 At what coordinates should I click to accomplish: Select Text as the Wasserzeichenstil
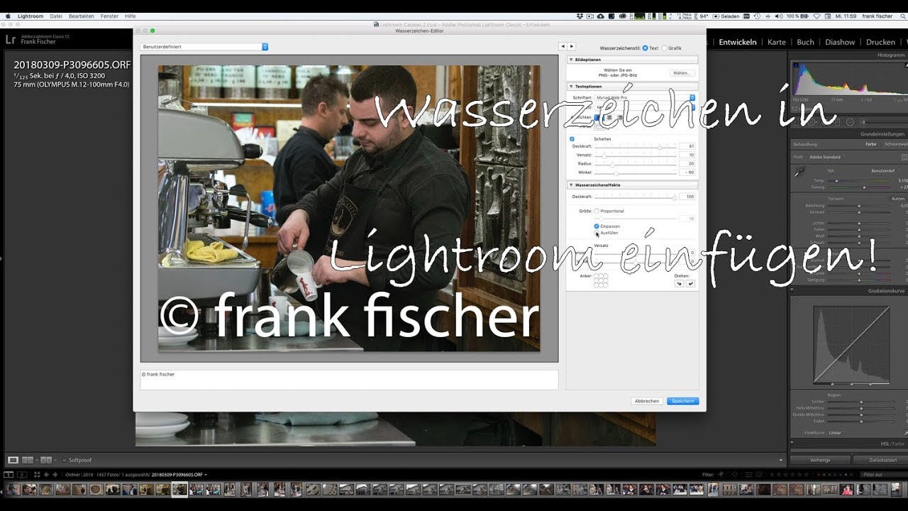645,48
